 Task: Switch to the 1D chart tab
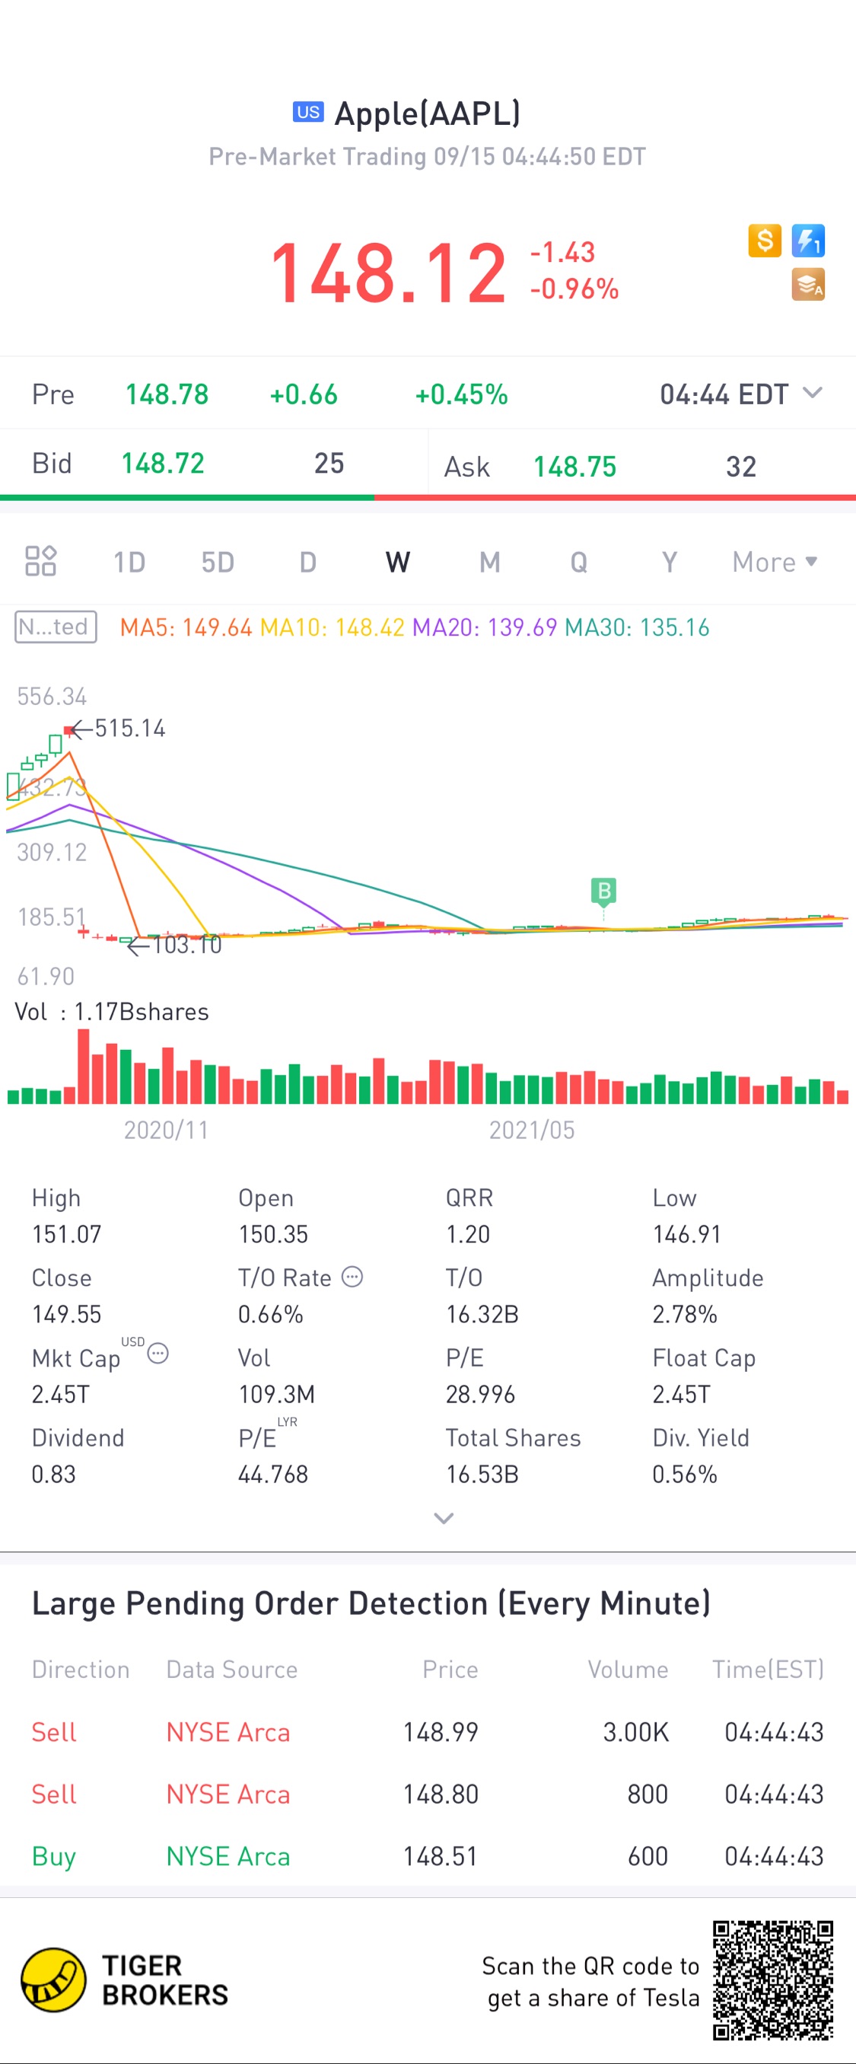(129, 562)
